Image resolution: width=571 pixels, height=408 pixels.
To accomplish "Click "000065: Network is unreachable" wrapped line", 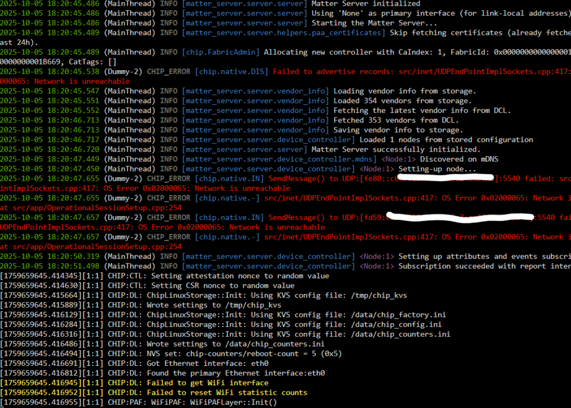I will click(65, 81).
